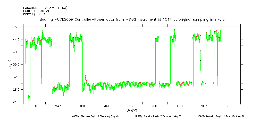
Task: Click the FEB month label on the time axis
Action: coord(34,106)
